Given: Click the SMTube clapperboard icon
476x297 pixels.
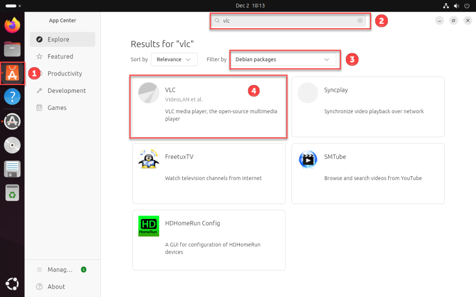Looking at the screenshot, I should (308, 159).
